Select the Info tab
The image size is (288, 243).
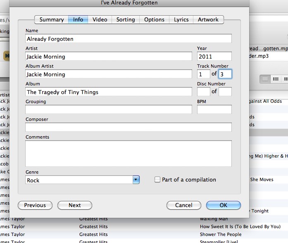point(78,20)
